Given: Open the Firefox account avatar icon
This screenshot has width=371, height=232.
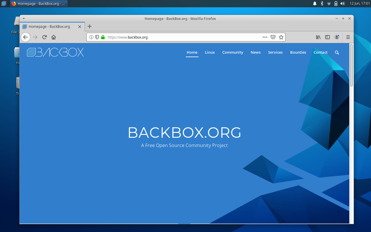Looking at the screenshot, I should [337, 37].
